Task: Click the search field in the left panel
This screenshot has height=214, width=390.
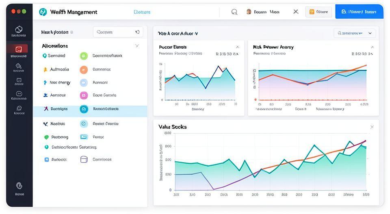Action: pyautogui.click(x=118, y=32)
